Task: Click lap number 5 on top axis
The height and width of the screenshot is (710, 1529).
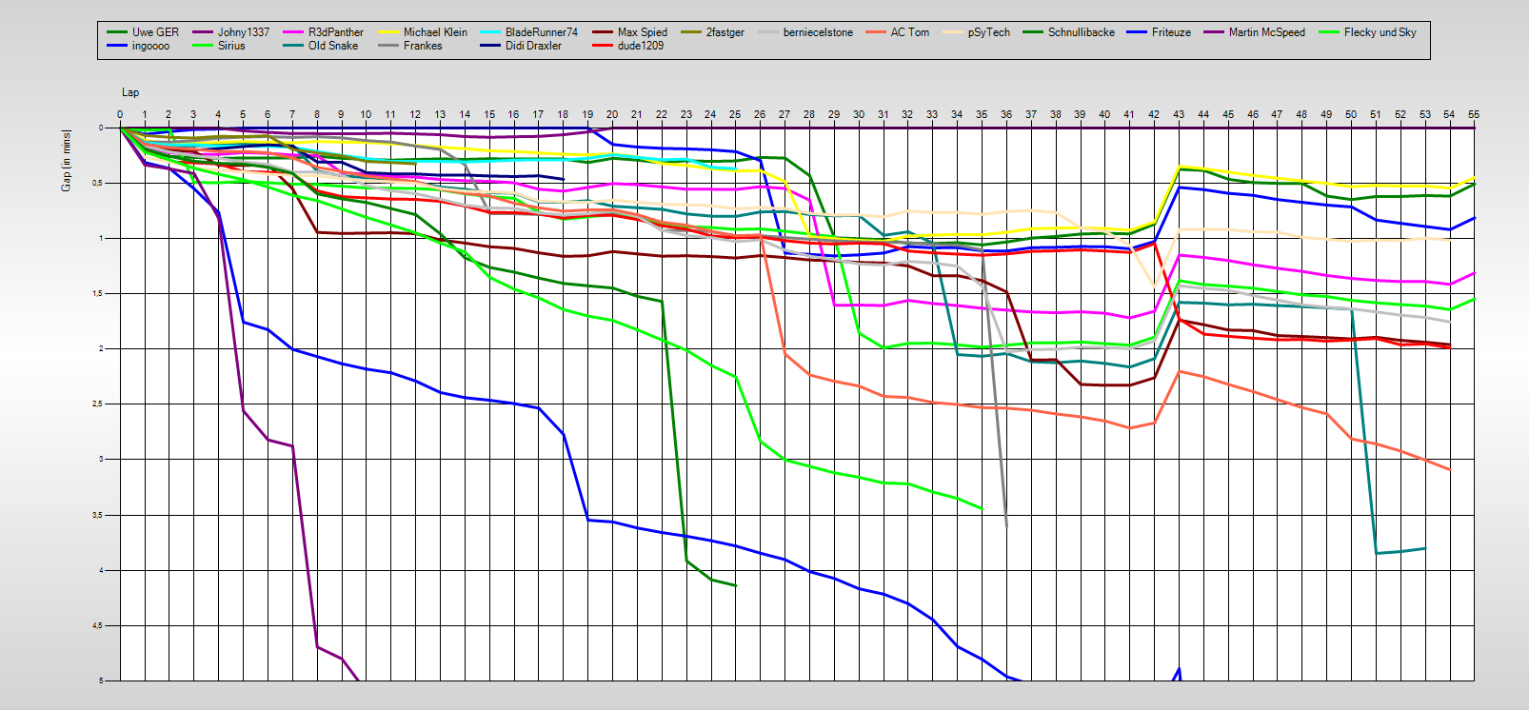Action: (x=243, y=114)
